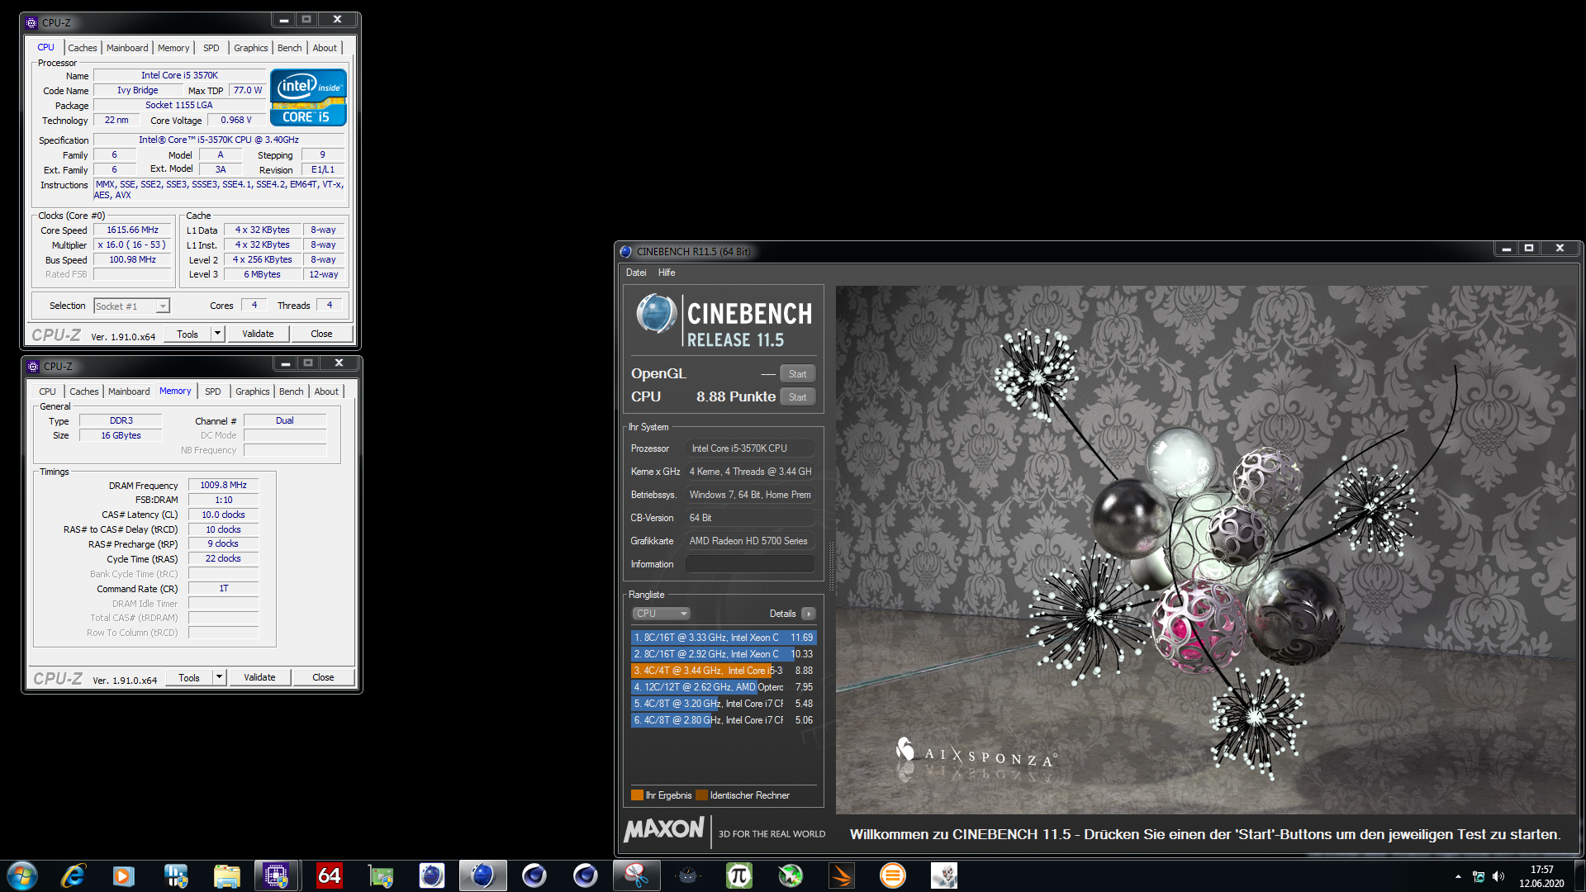Open the Datei menu in Cinebench
This screenshot has width=1586, height=892.
[x=636, y=273]
